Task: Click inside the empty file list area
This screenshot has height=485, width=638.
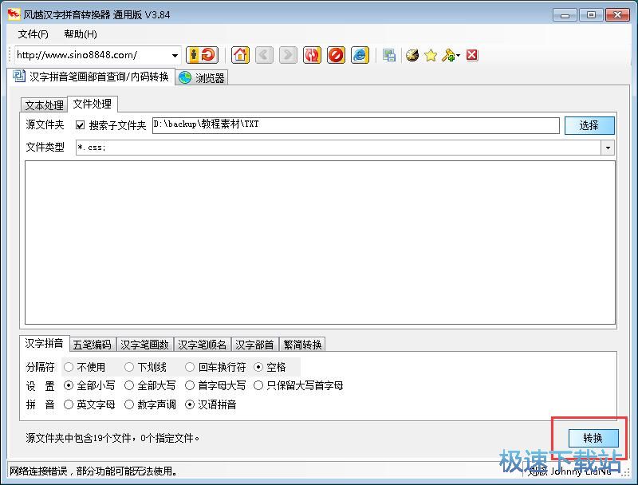Action: pyautogui.click(x=321, y=242)
